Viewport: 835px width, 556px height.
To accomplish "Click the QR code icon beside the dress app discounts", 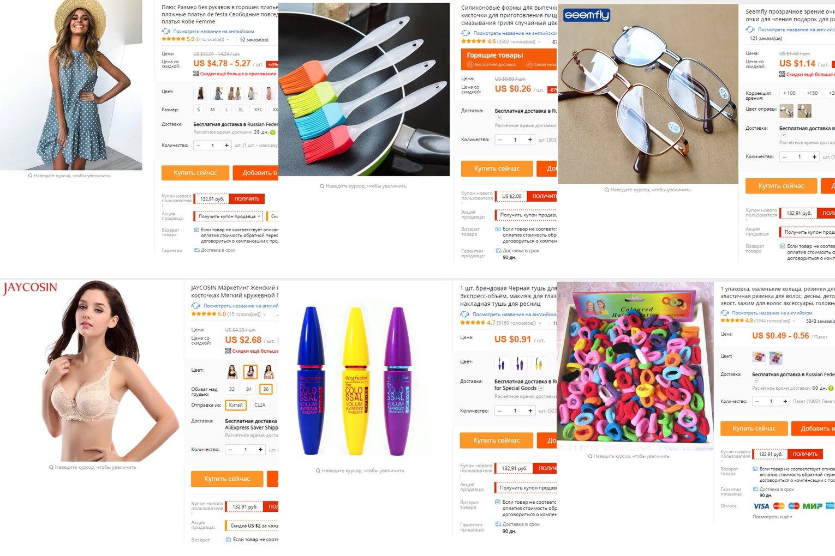I will pos(196,74).
